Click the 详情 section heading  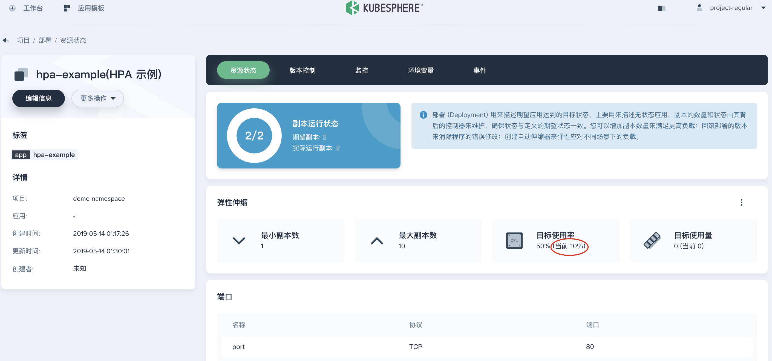click(x=20, y=177)
